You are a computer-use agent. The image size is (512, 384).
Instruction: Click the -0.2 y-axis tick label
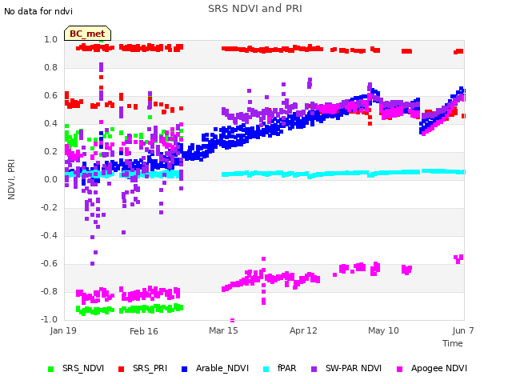(50, 207)
